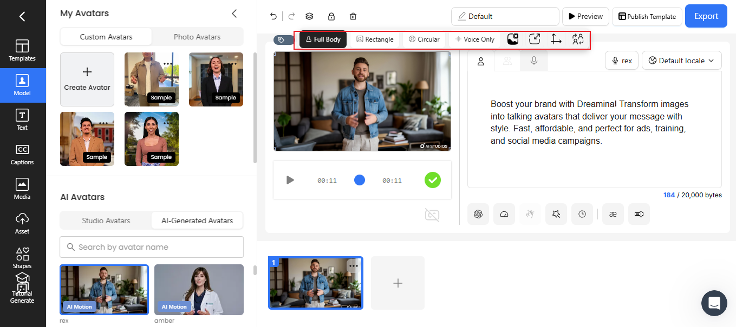Click the æ pronunciation icon
The width and height of the screenshot is (736, 327).
613,214
